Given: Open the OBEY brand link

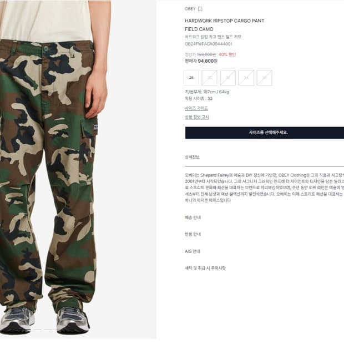Looking at the screenshot, I should (190, 9).
